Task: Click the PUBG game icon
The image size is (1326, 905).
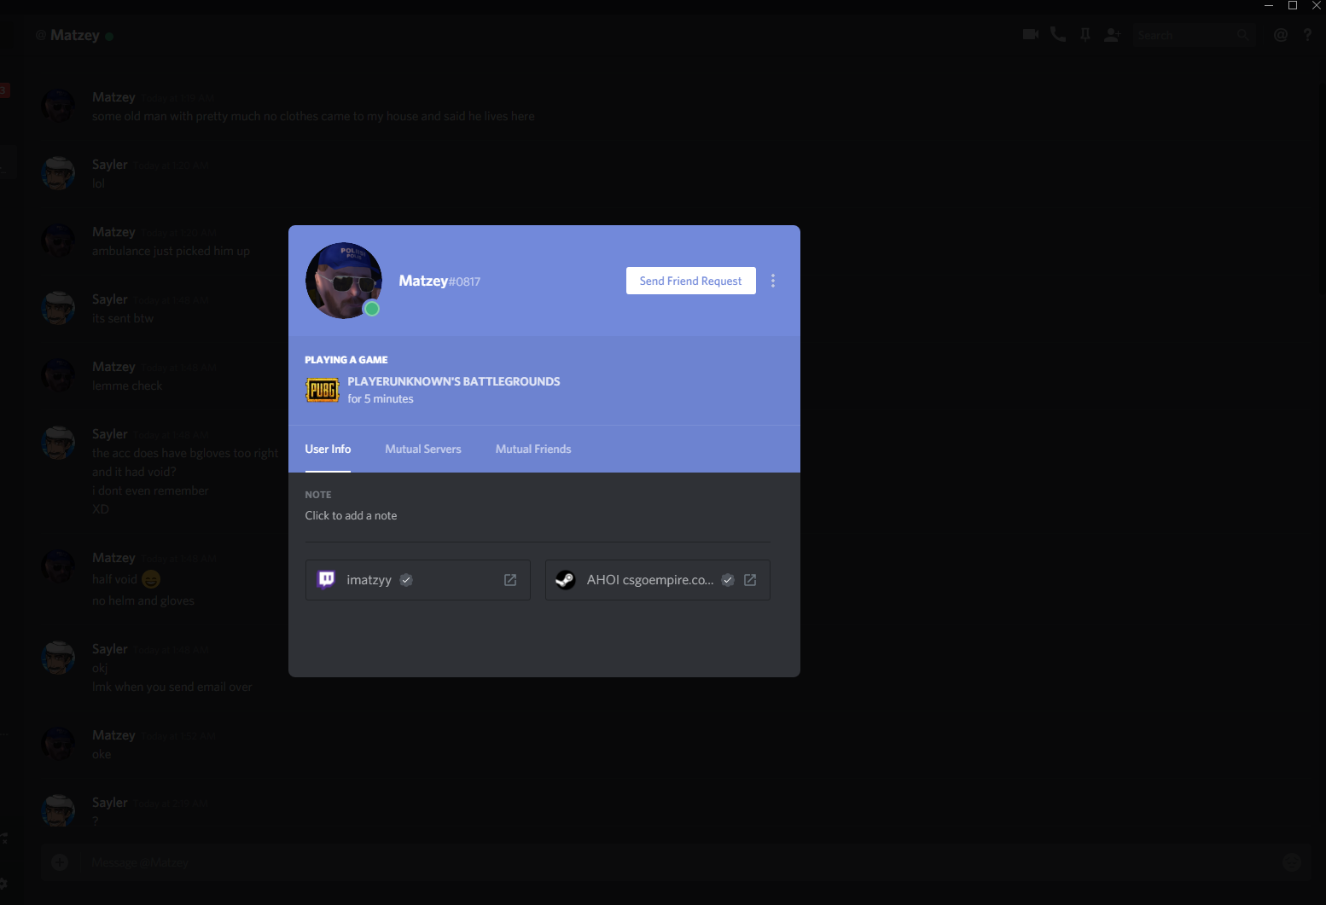Action: click(x=323, y=390)
